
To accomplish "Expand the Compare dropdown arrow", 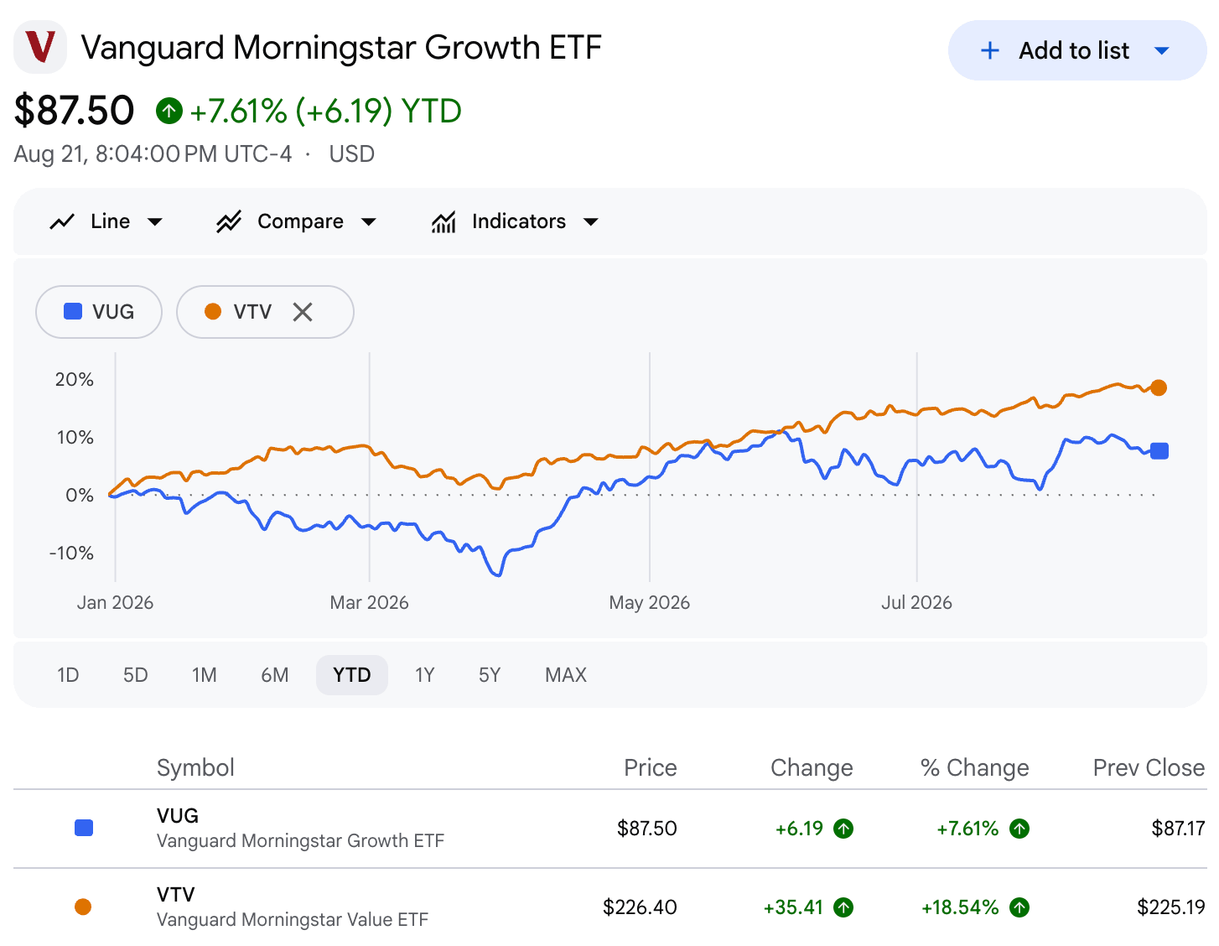I will 369,221.
